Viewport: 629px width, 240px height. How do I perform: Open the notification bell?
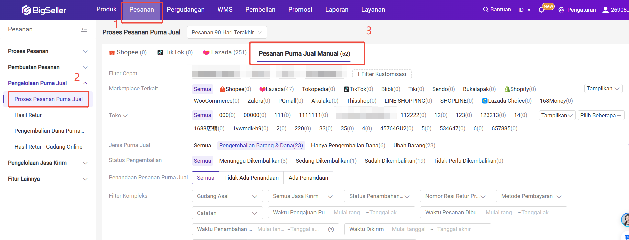(541, 10)
